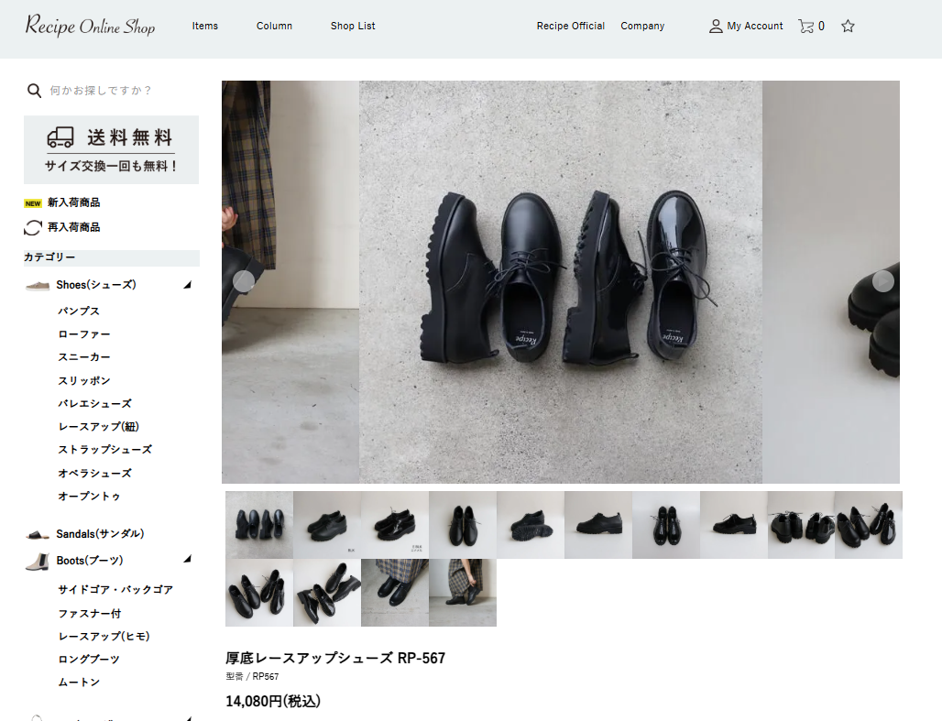Open Sandals(サンダル) category
The width and height of the screenshot is (942, 721).
point(100,533)
